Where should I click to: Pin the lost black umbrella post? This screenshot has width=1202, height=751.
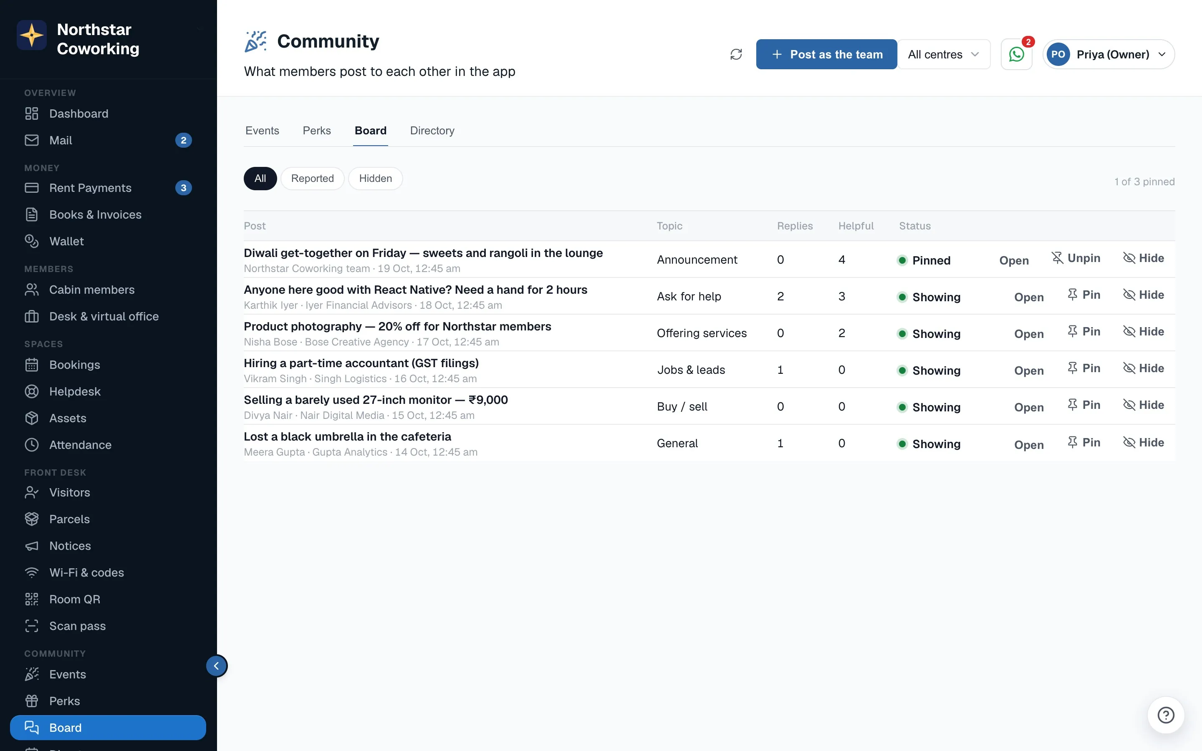pos(1084,443)
